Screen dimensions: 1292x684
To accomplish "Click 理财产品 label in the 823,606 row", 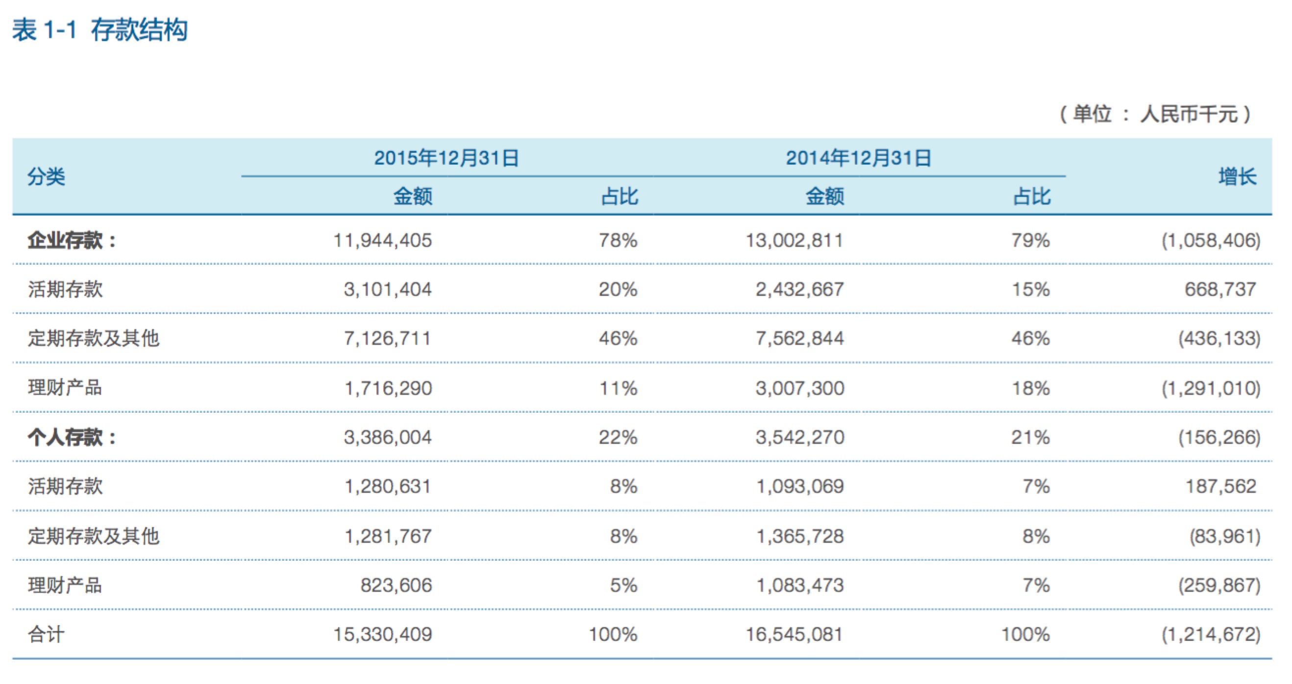I will click(65, 585).
